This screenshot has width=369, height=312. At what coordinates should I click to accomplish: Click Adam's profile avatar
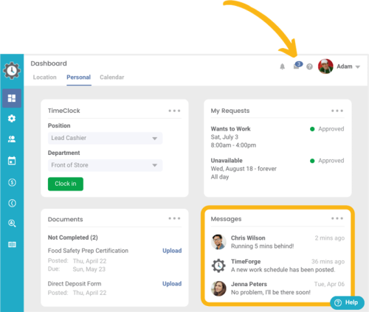(x=325, y=66)
